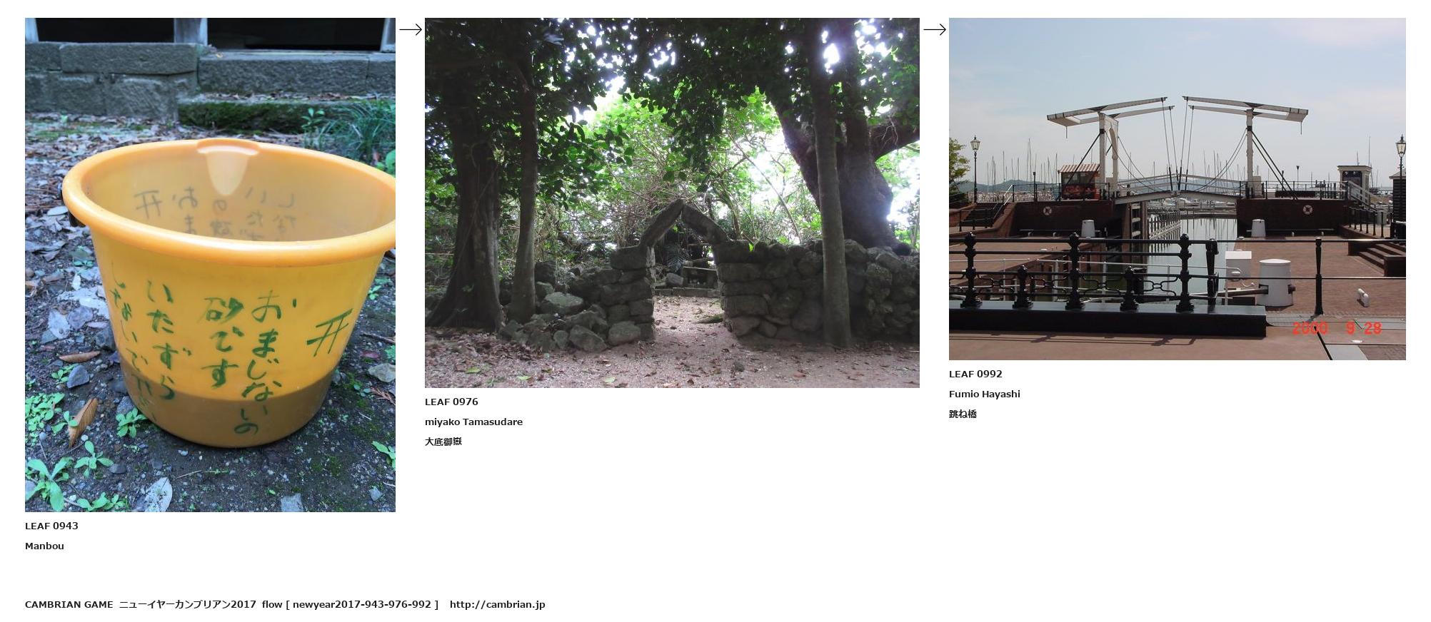Select the LEAF 0992 label
Viewport: 1431px width, 622px height.
(x=975, y=374)
